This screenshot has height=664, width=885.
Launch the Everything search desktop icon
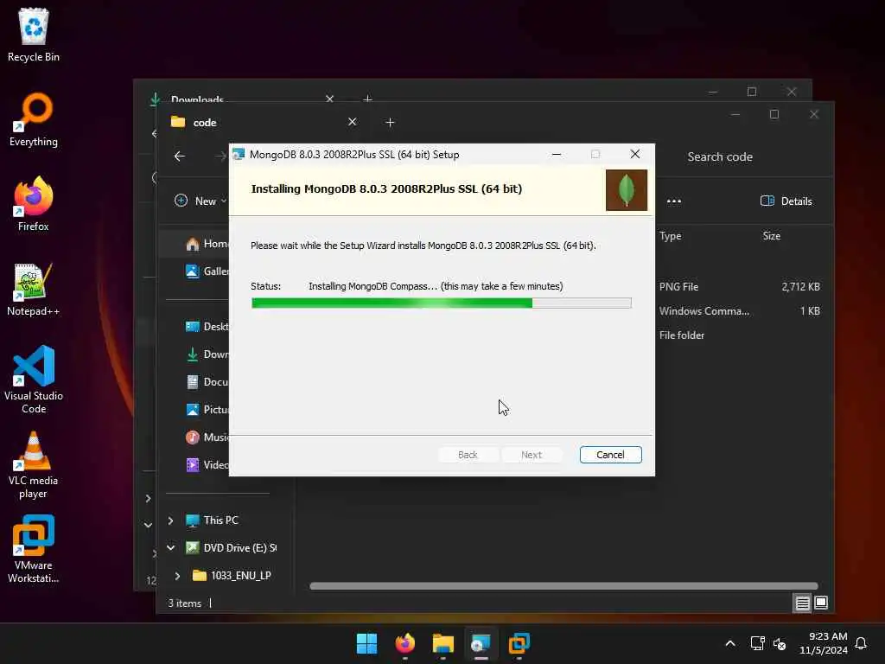[x=34, y=119]
